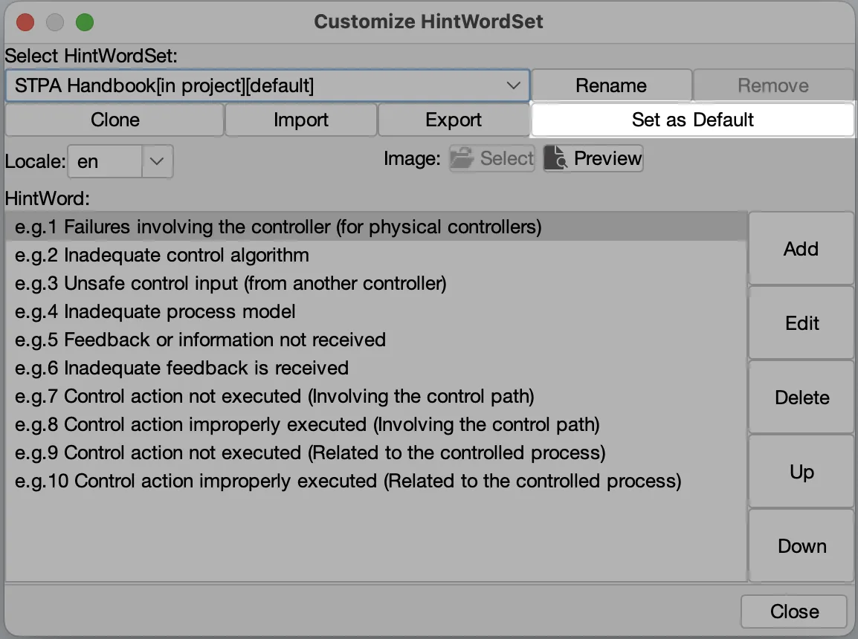The image size is (858, 639).
Task: Click the disabled Remove button
Action: click(773, 86)
